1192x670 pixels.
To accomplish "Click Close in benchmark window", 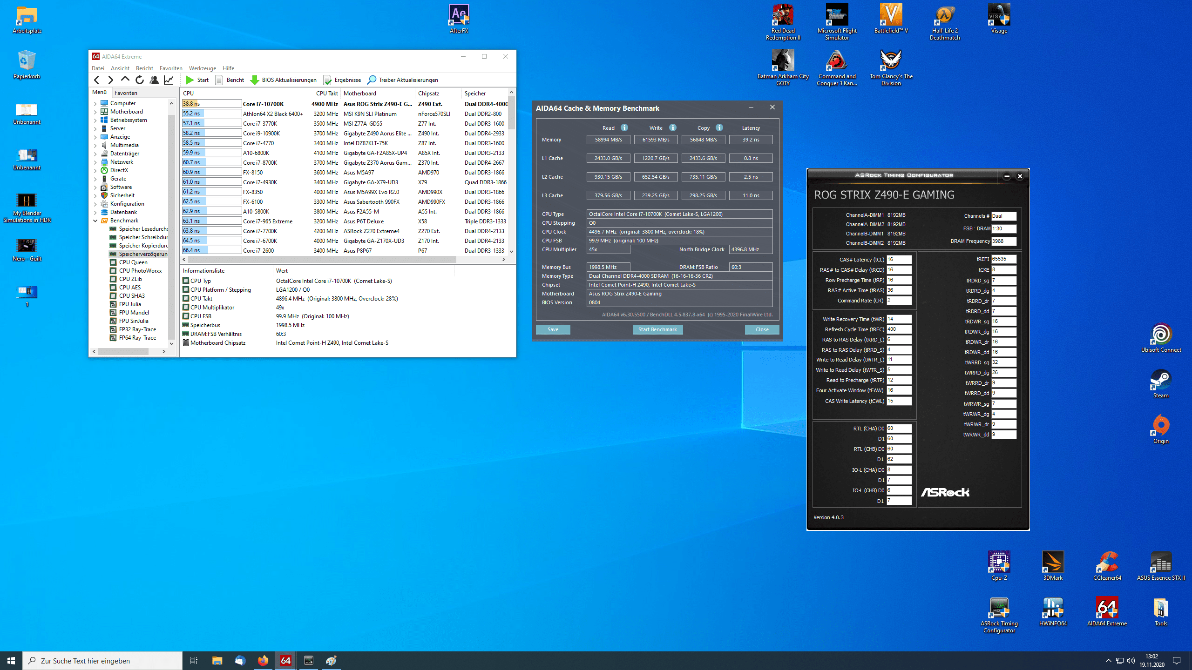I will (762, 329).
